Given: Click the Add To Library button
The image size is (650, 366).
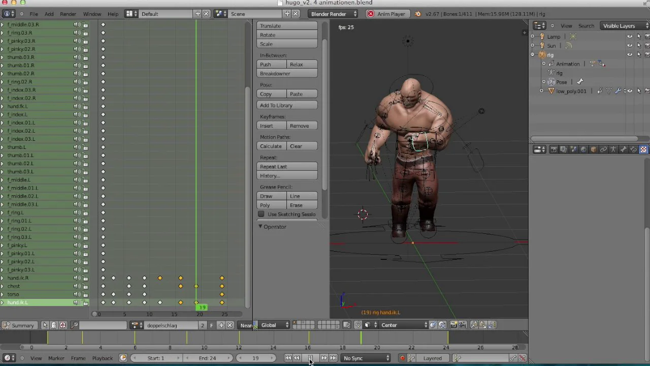Looking at the screenshot, I should [x=287, y=105].
